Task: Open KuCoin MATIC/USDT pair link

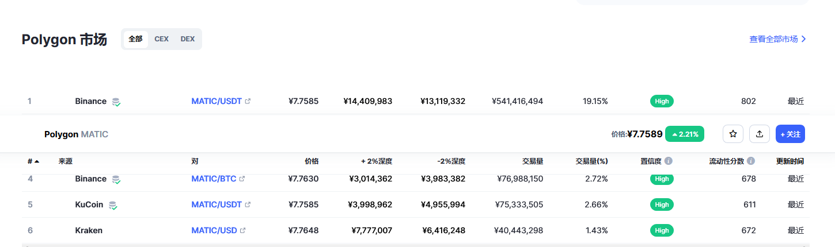Action: click(x=217, y=204)
